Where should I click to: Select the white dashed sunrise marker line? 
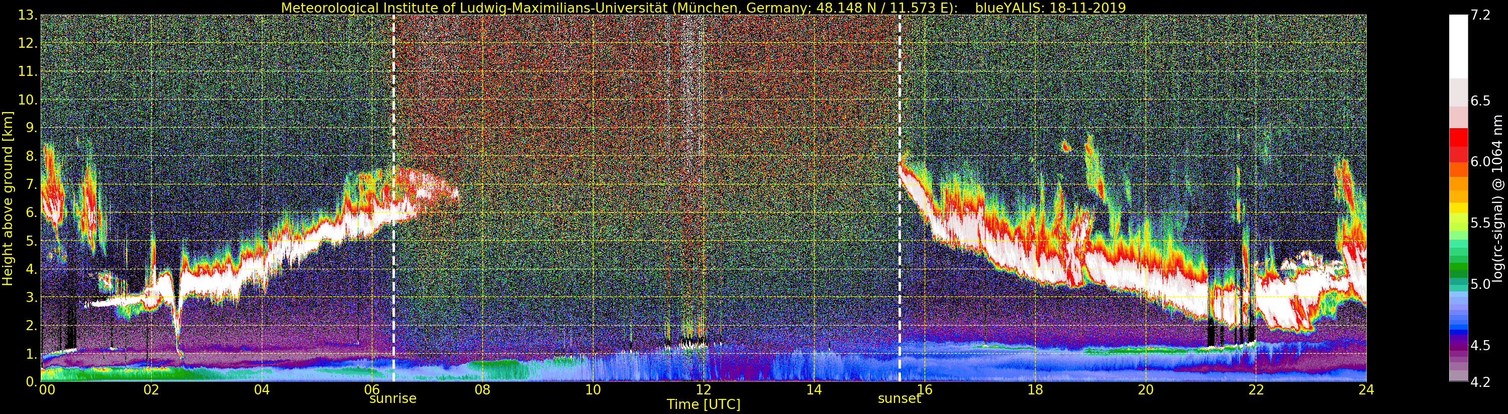(393, 198)
